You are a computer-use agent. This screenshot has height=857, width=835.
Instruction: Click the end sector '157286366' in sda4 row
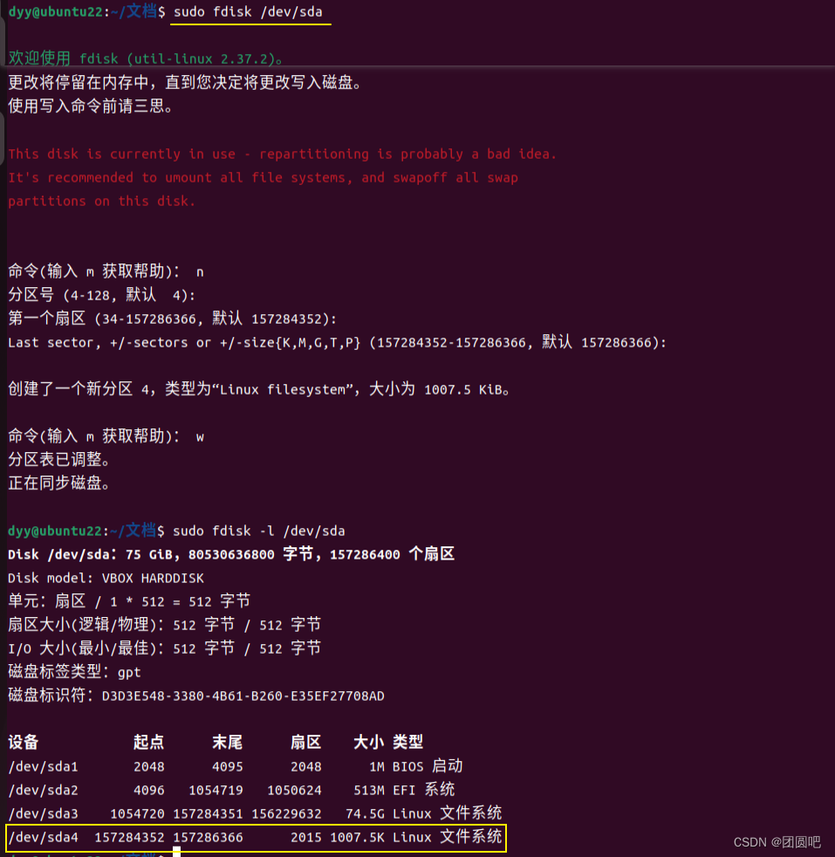(209, 837)
